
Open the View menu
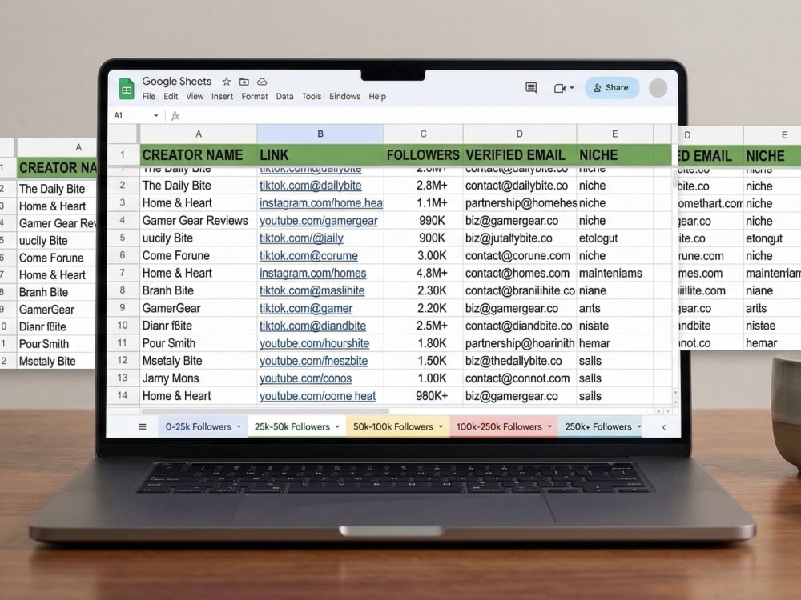click(x=195, y=97)
